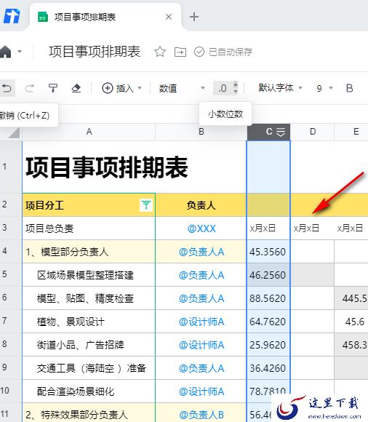
Task: Toggle bold formatting with B
Action: point(349,88)
